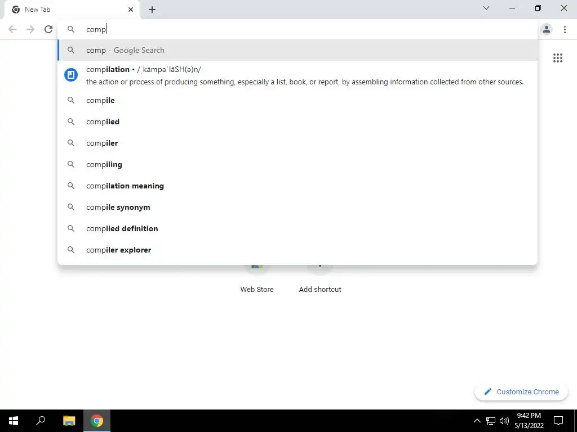
Task: Click the Add shortcut tile
Action: point(320,279)
